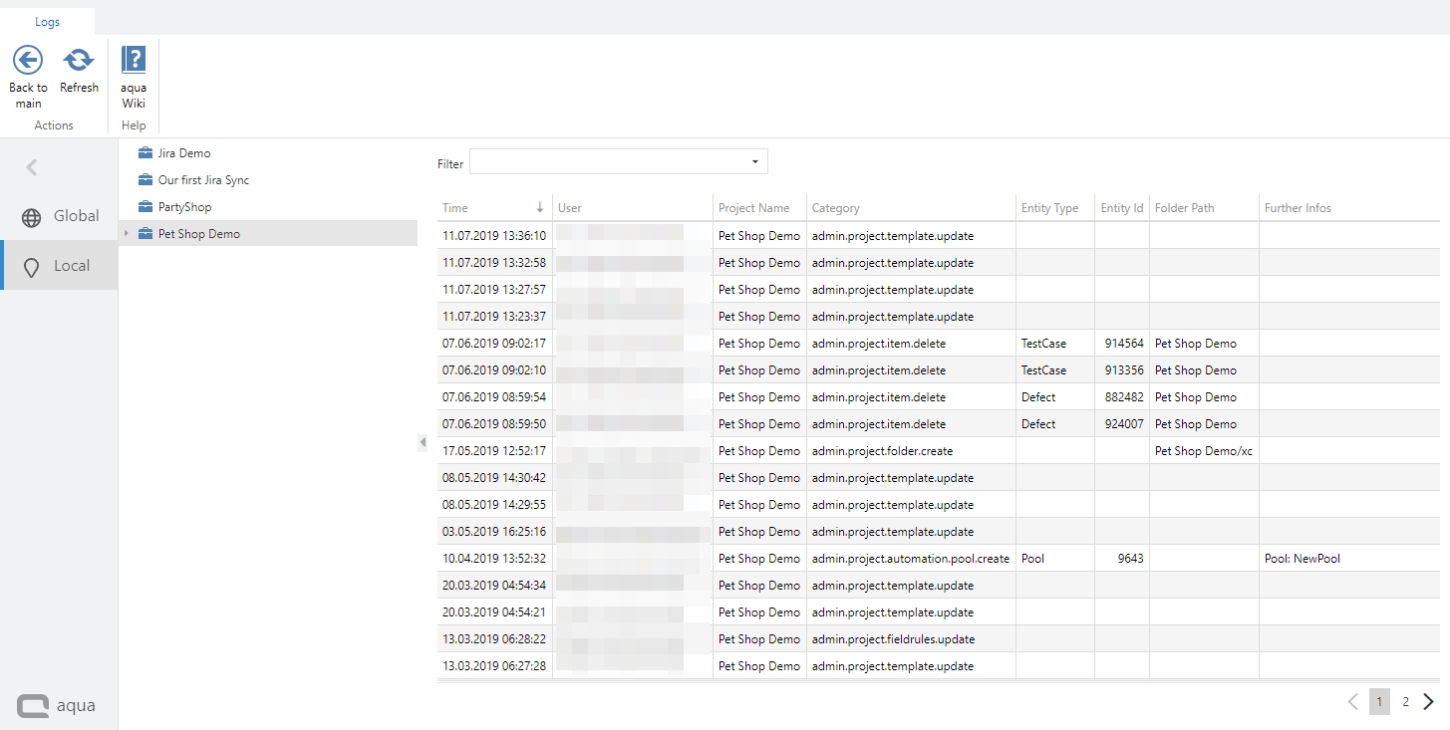Select the admin.project.automation.pool.create log row
1450x730 pixels.
tap(910, 559)
